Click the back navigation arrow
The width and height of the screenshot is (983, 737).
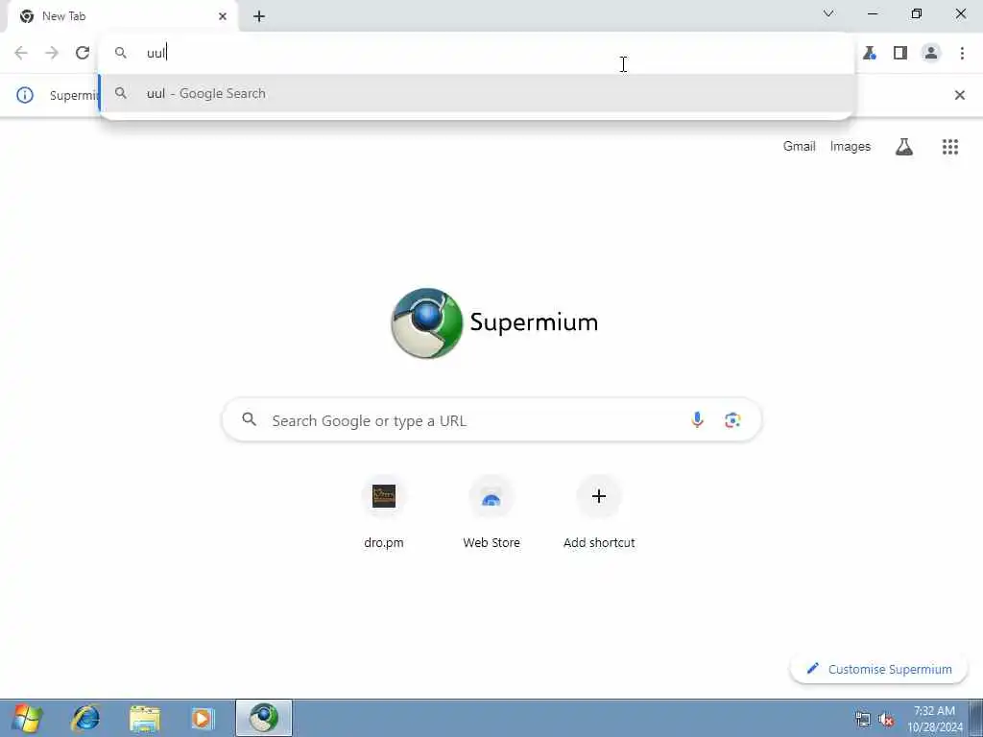(x=21, y=53)
